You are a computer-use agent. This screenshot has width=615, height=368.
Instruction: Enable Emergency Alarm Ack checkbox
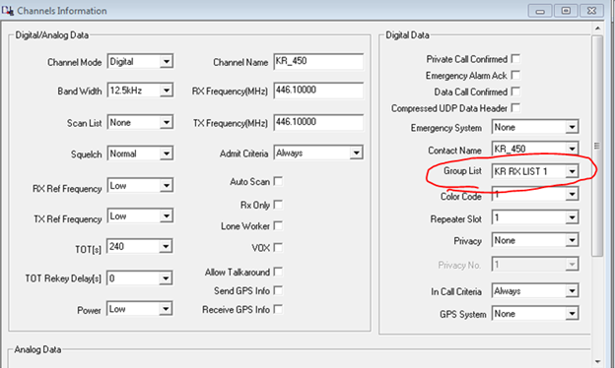(x=515, y=75)
